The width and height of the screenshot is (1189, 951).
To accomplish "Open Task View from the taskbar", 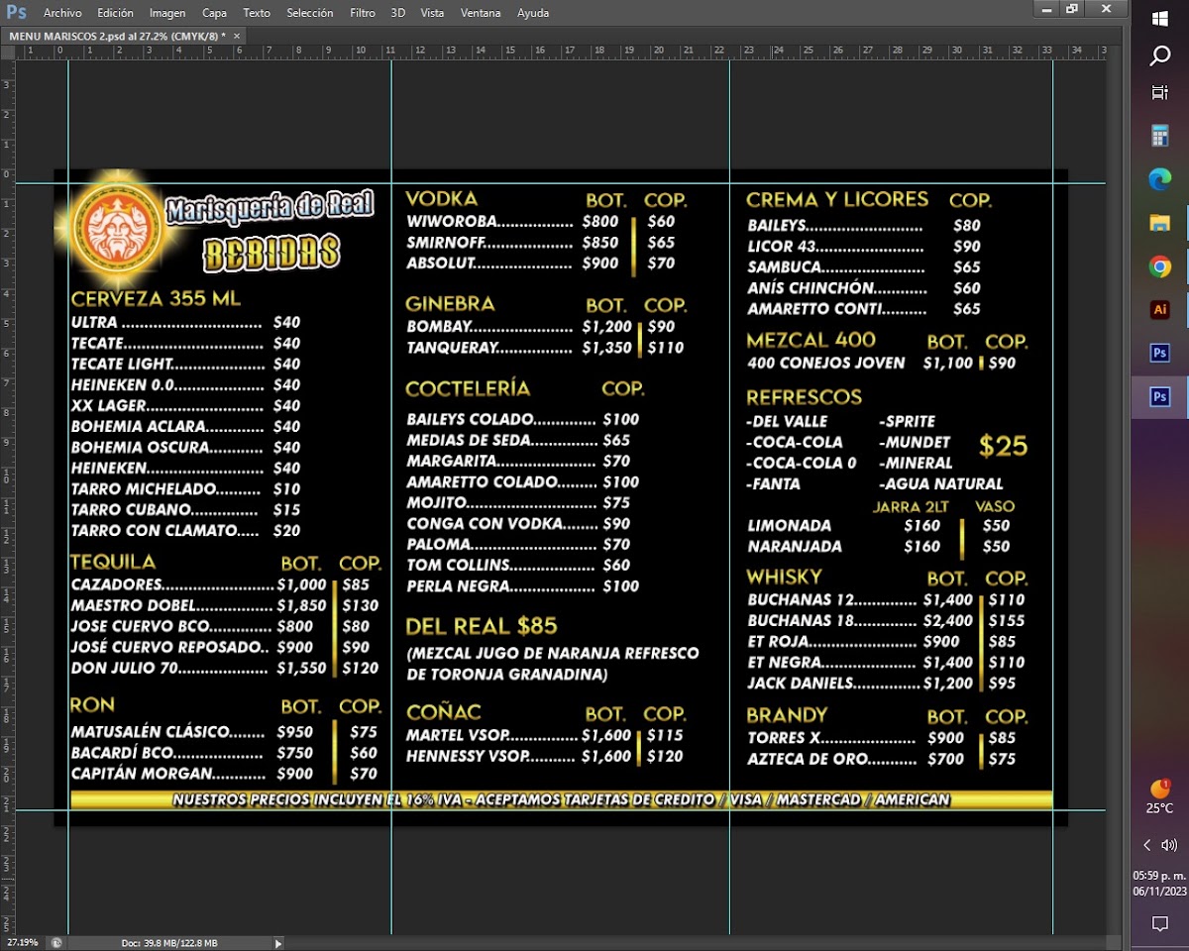I will 1160,93.
